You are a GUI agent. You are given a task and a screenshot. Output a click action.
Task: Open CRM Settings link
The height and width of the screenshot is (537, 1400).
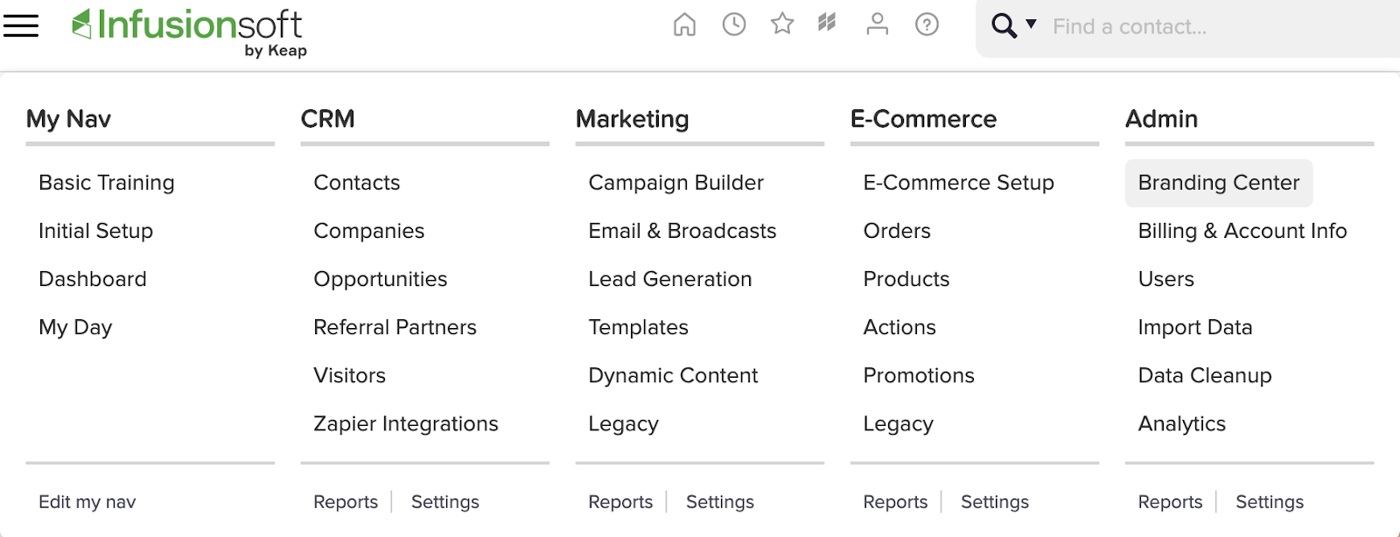click(x=445, y=502)
